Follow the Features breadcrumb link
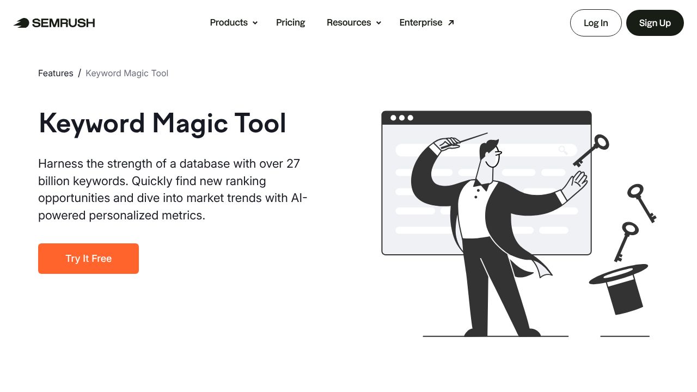Viewport: 697px width, 392px height. coord(56,73)
